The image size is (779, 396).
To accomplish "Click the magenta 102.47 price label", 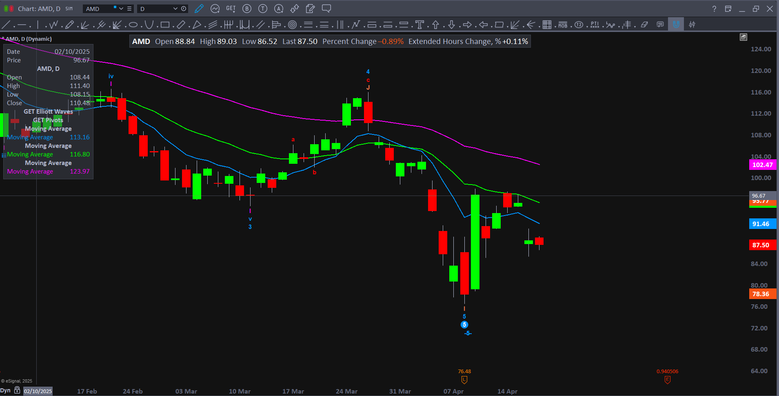I will coord(762,165).
